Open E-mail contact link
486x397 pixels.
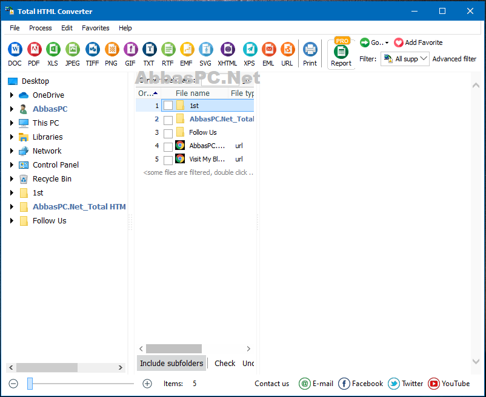[316, 384]
